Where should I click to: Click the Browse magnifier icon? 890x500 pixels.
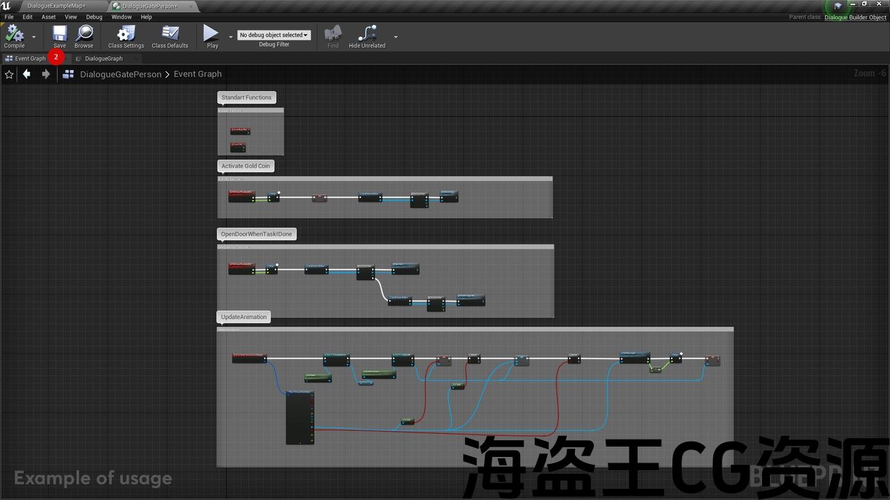coord(84,33)
